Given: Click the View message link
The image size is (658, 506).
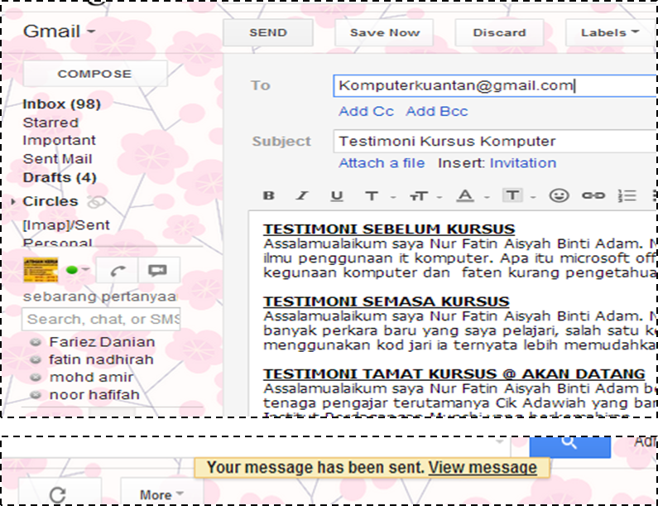Looking at the screenshot, I should tap(483, 467).
